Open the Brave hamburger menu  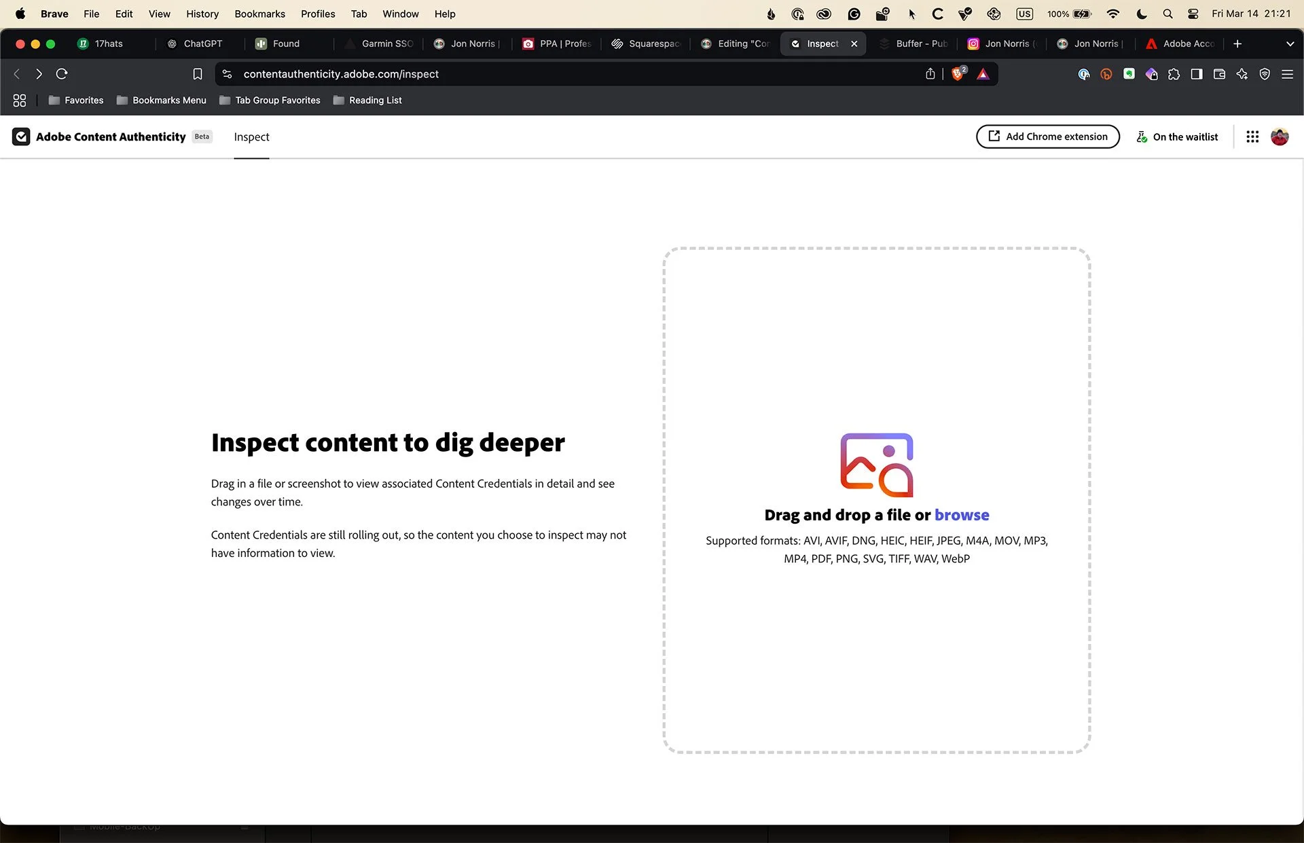click(x=1287, y=74)
